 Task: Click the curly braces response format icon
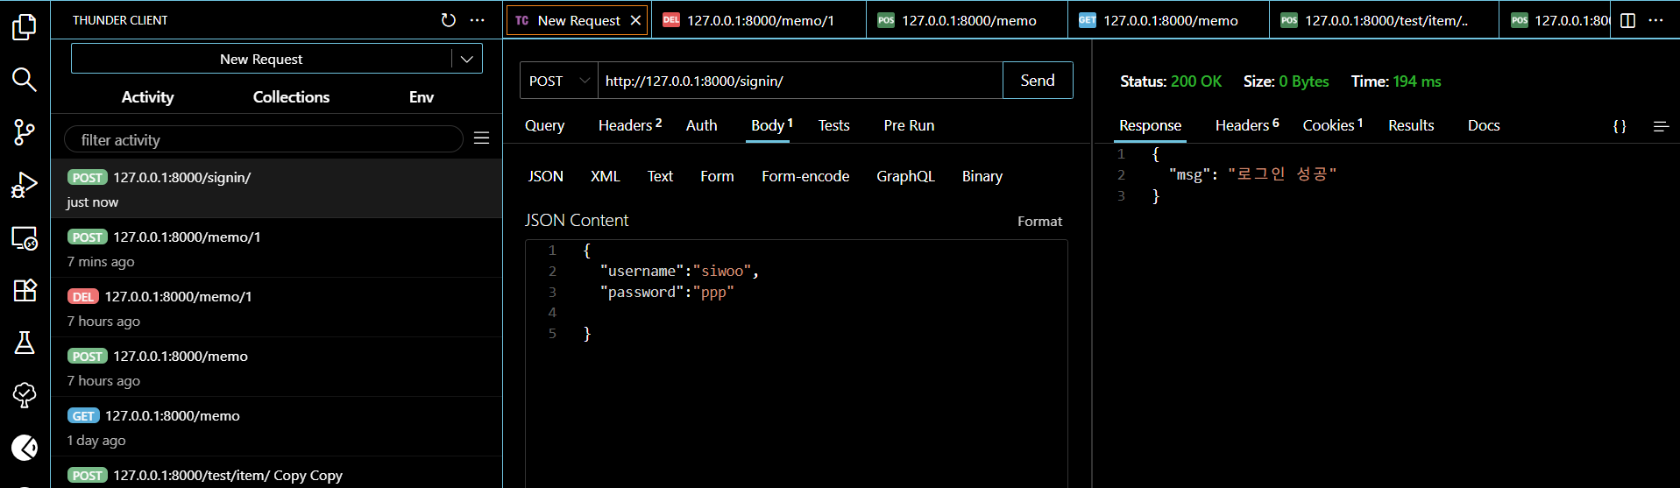click(x=1620, y=126)
